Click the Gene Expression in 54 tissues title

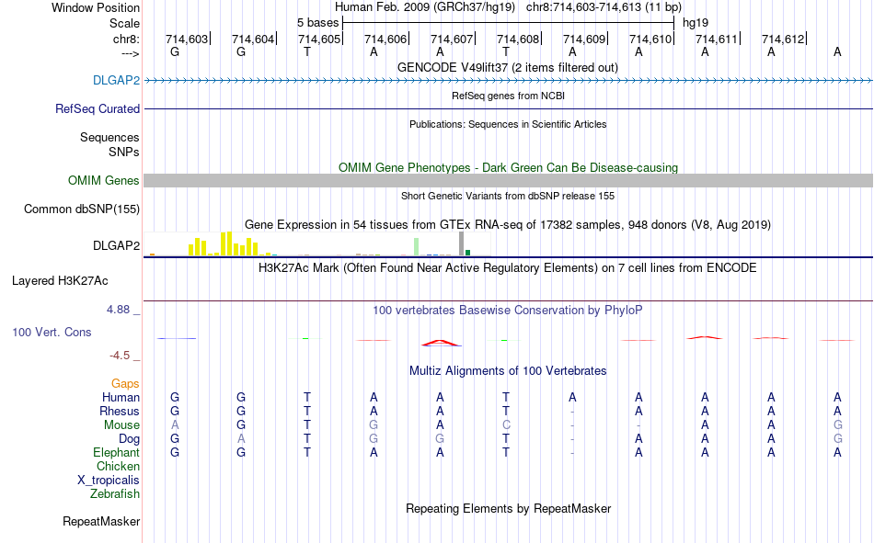(x=507, y=224)
